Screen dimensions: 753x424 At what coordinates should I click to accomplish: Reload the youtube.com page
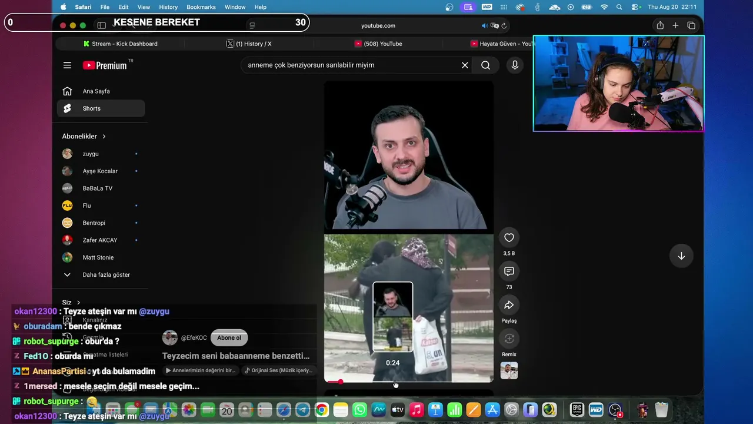[x=504, y=26]
